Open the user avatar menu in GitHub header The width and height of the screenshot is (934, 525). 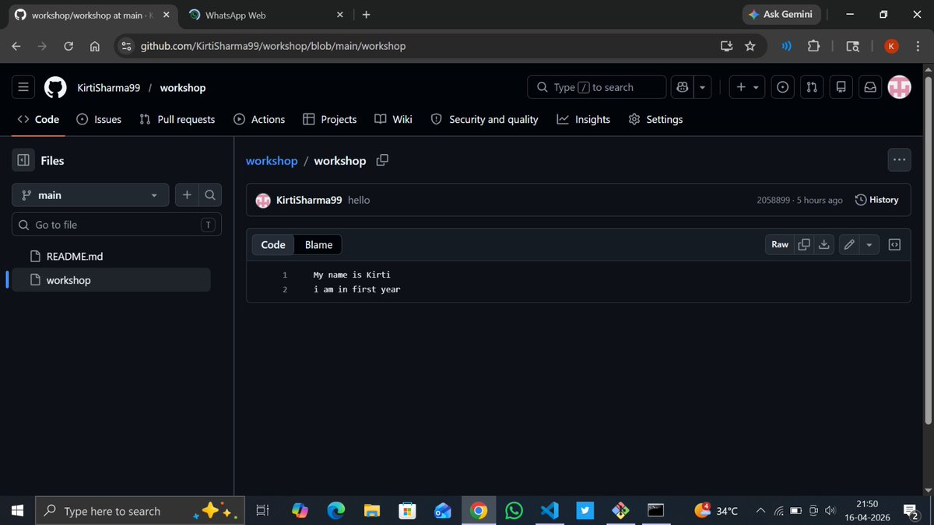coord(900,88)
